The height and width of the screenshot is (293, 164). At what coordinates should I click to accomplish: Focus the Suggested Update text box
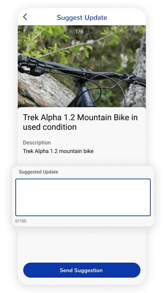[83, 197]
